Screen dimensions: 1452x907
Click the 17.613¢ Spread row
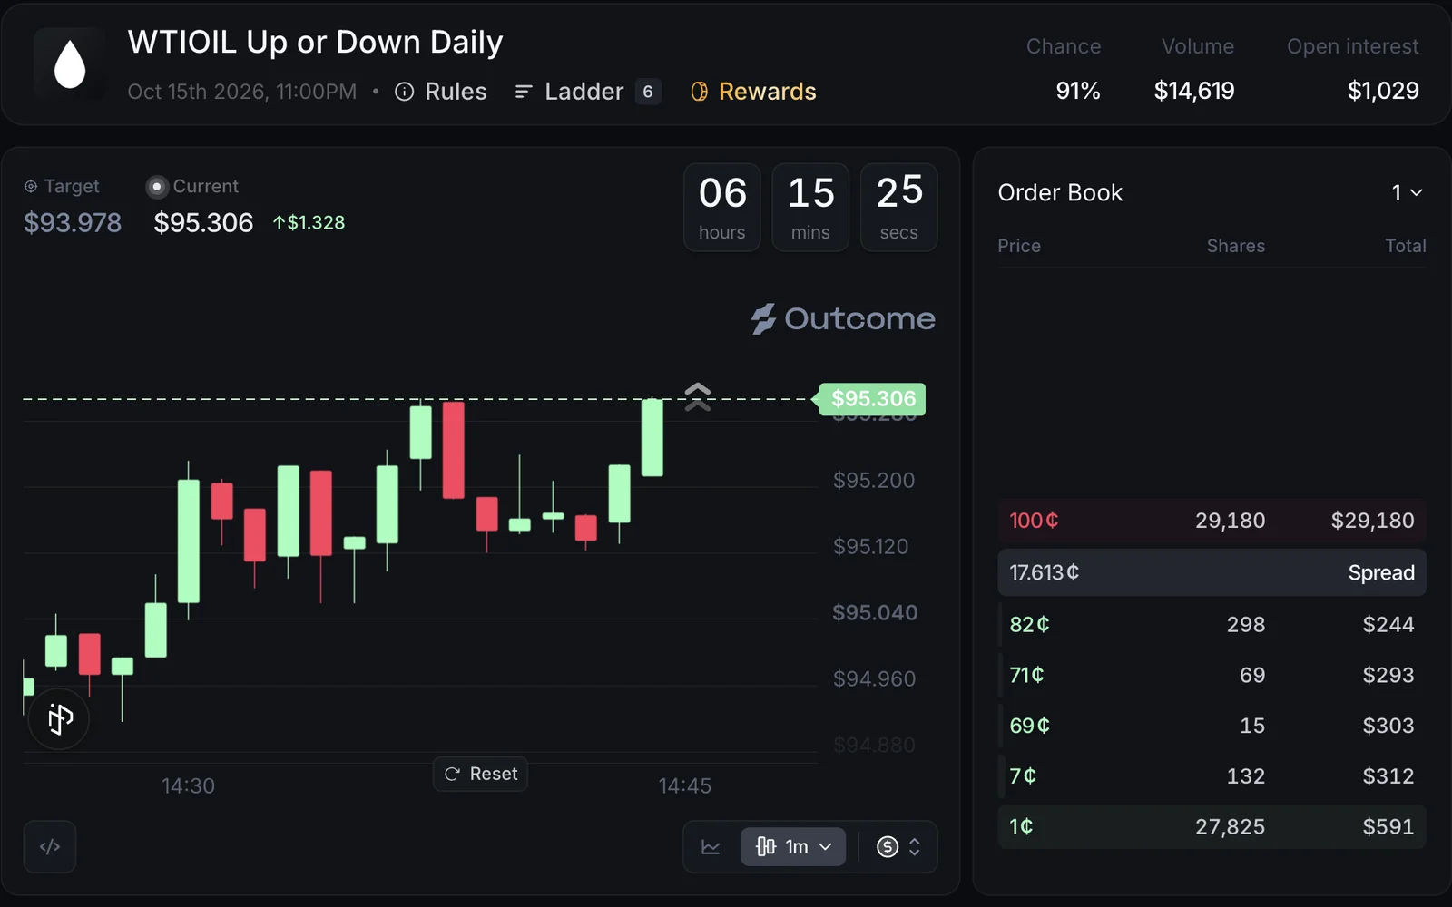pos(1212,572)
